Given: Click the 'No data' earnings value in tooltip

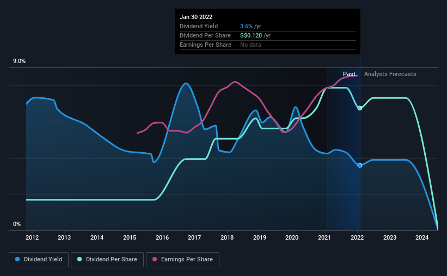Looking at the screenshot, I should (x=250, y=45).
